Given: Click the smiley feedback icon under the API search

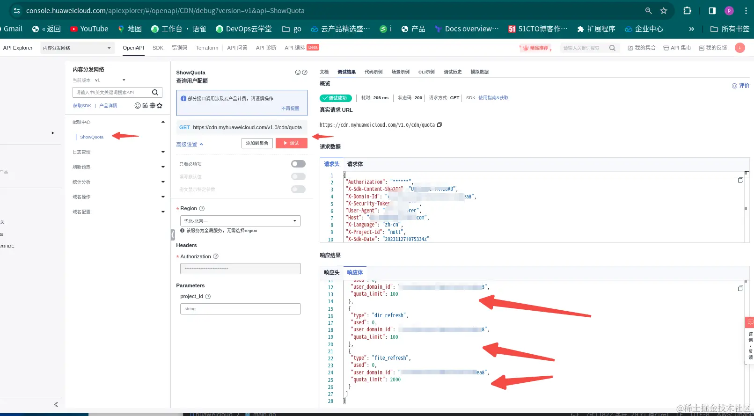Looking at the screenshot, I should (x=138, y=106).
